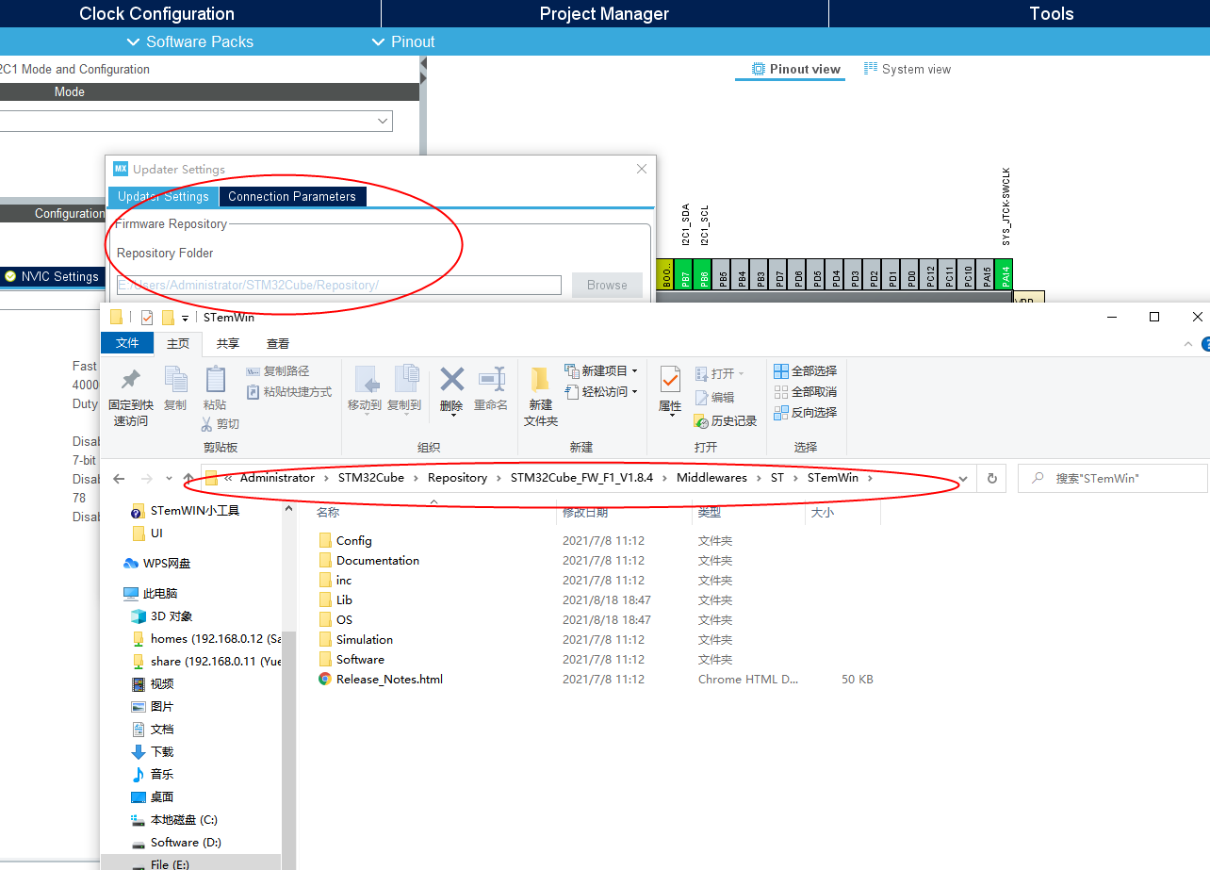
Task: Click Invert Selection in ribbon
Action: [x=804, y=413]
